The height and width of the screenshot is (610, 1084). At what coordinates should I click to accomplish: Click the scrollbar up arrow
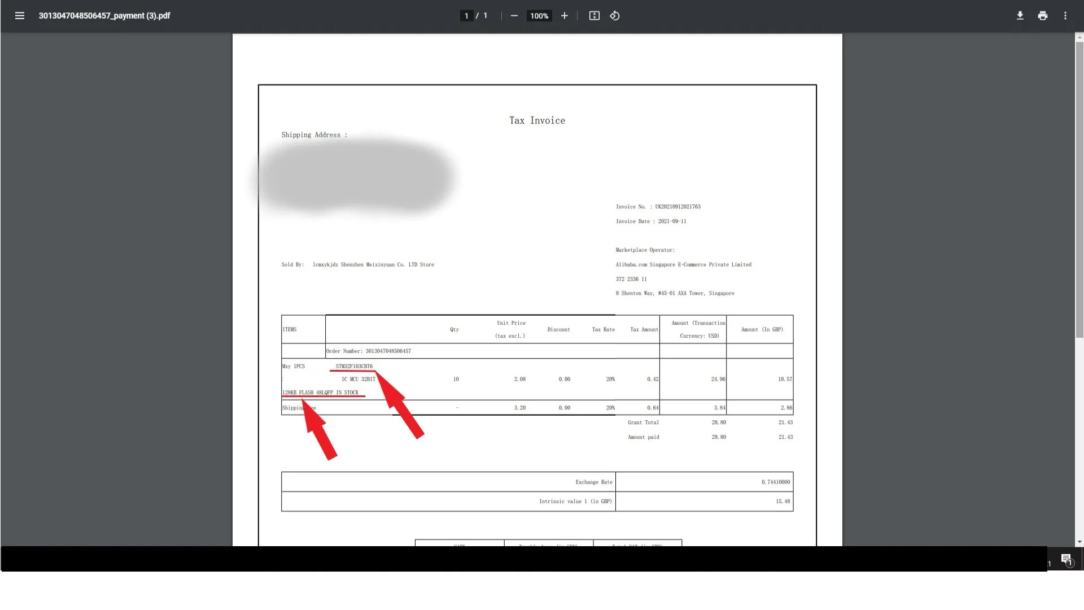pos(1079,37)
